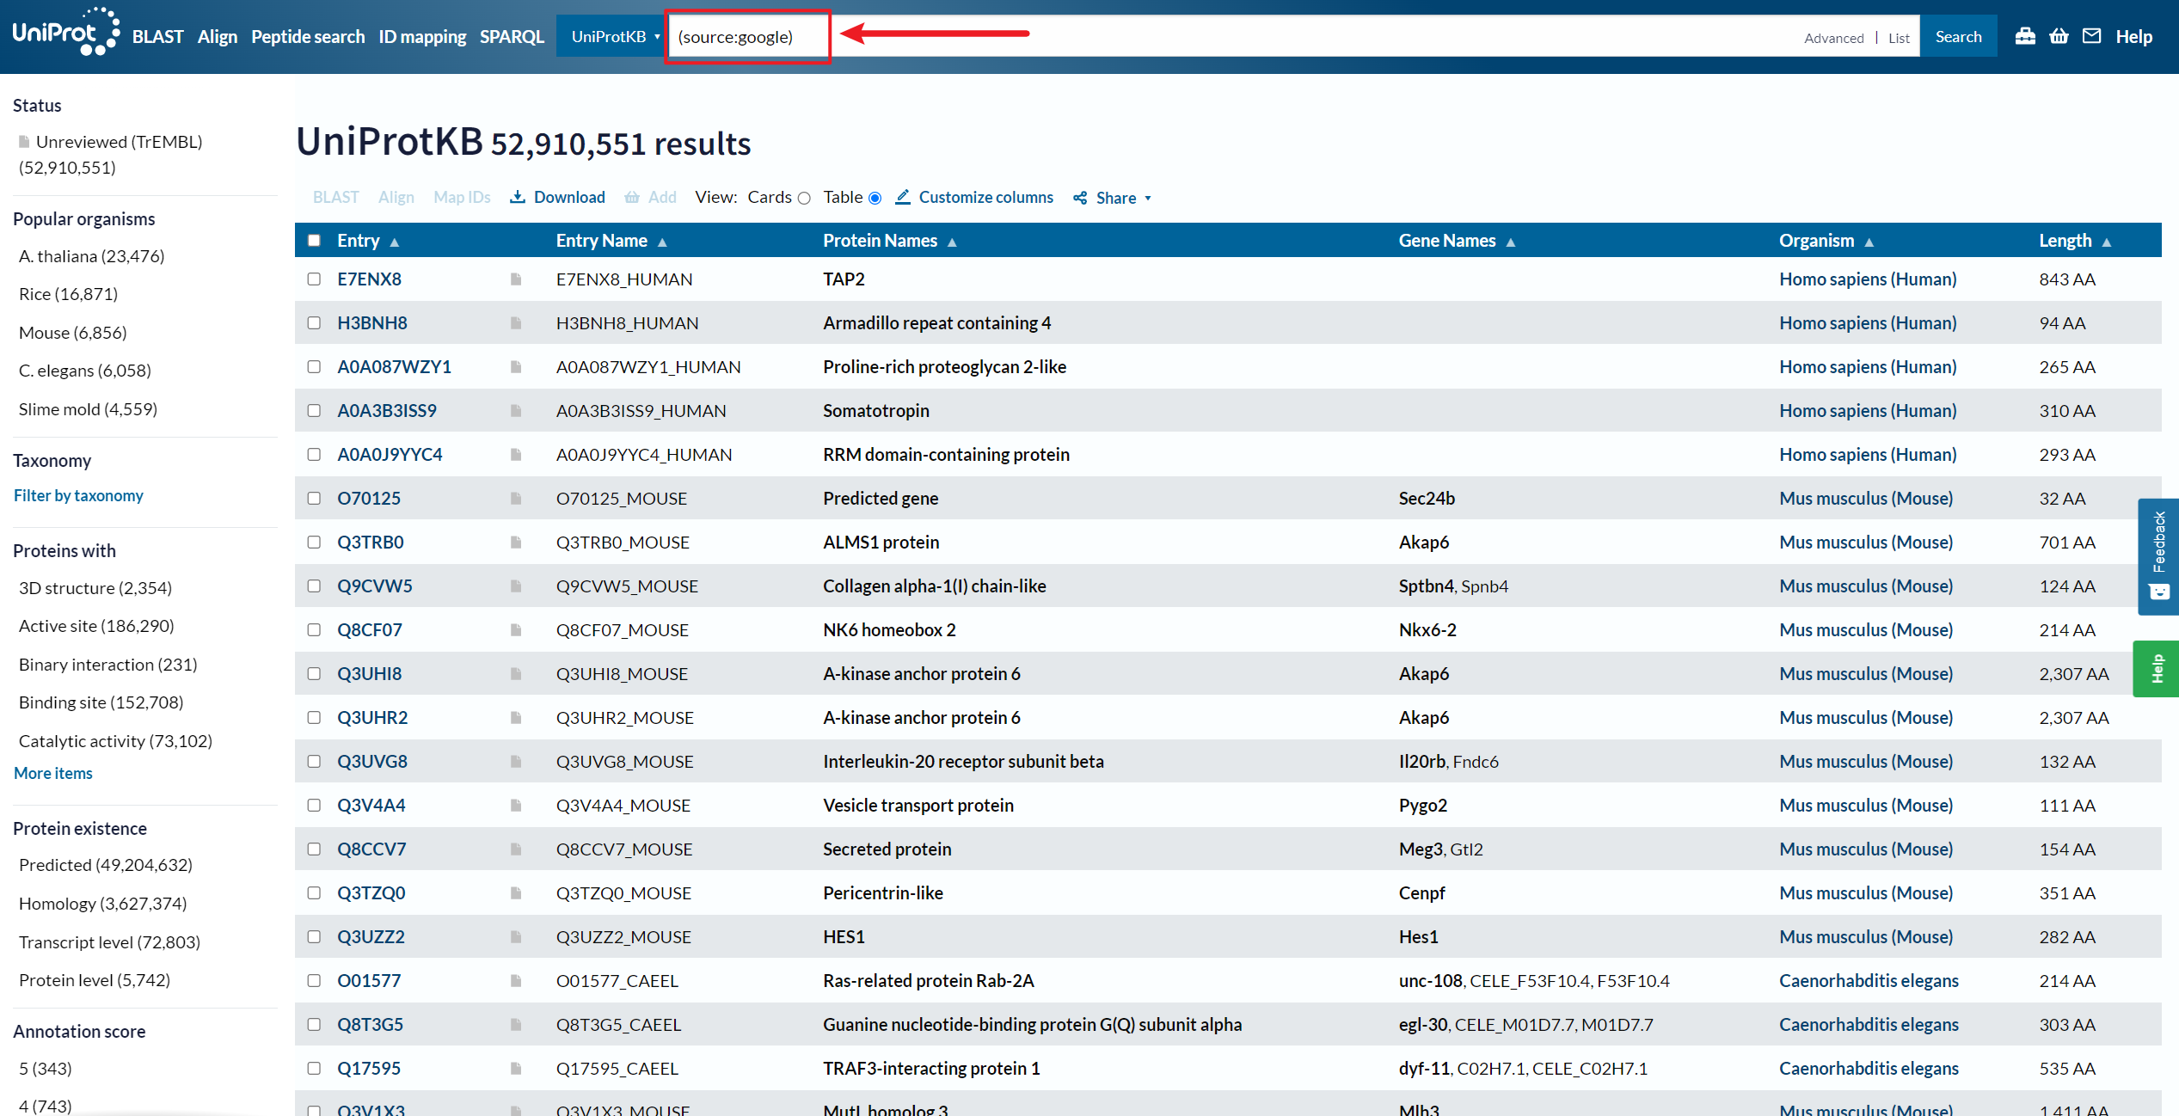Open the tools dashboard toolbox icon
This screenshot has height=1116, width=2179.
point(2025,36)
